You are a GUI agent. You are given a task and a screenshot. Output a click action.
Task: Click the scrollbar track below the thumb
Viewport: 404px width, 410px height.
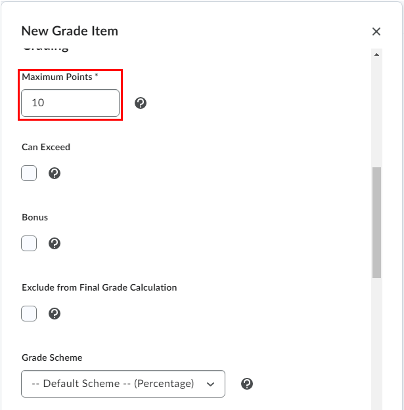[376, 341]
